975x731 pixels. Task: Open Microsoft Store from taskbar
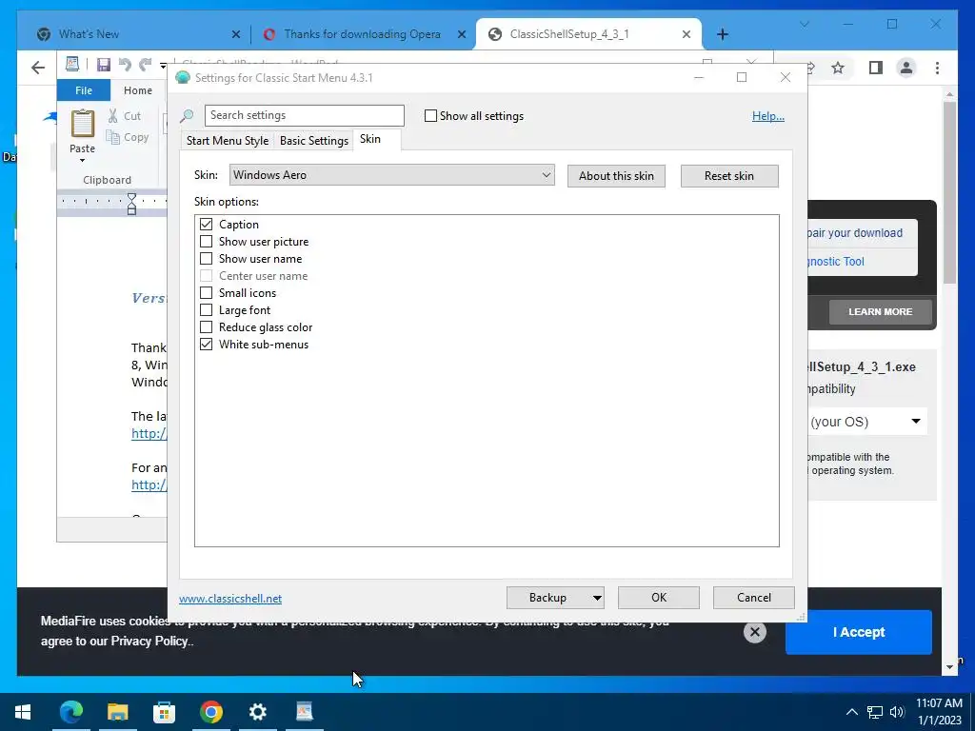[164, 712]
